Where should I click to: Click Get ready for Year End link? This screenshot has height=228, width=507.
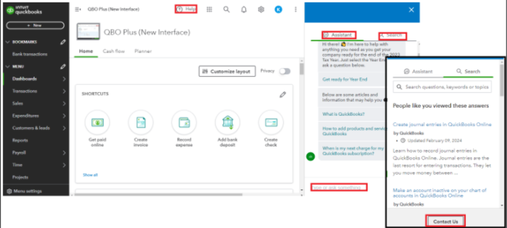coord(345,80)
